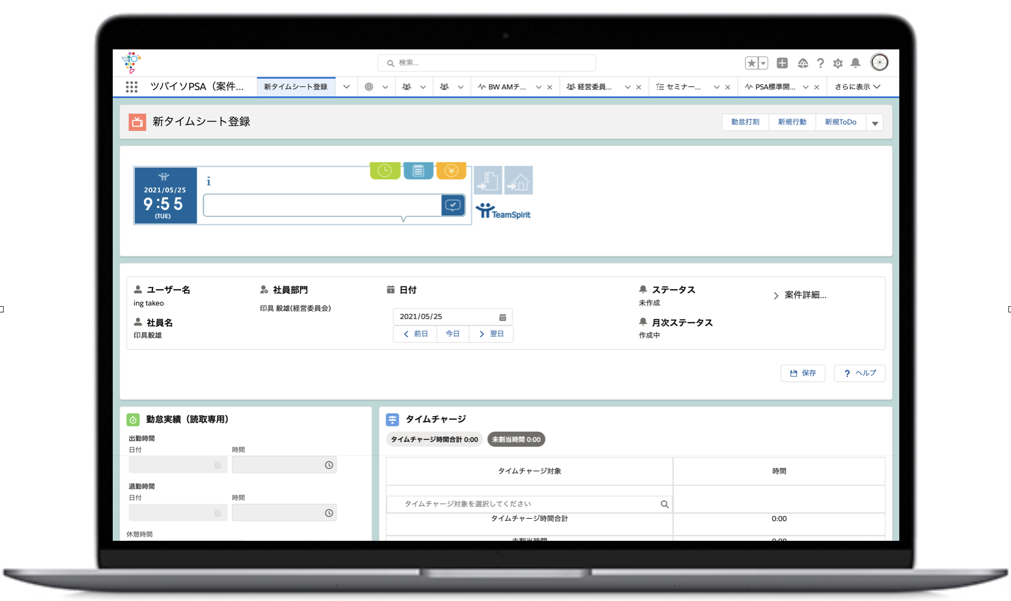
Task: Open the date picker calendar icon
Action: [x=502, y=317]
